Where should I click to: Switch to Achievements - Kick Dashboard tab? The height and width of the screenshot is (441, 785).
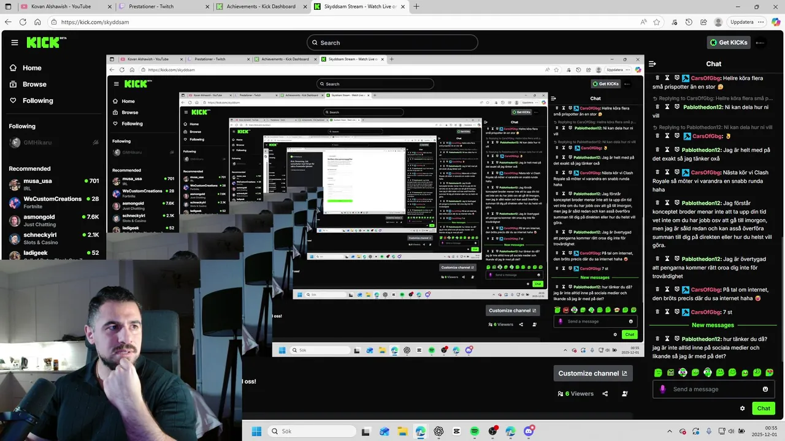[261, 7]
